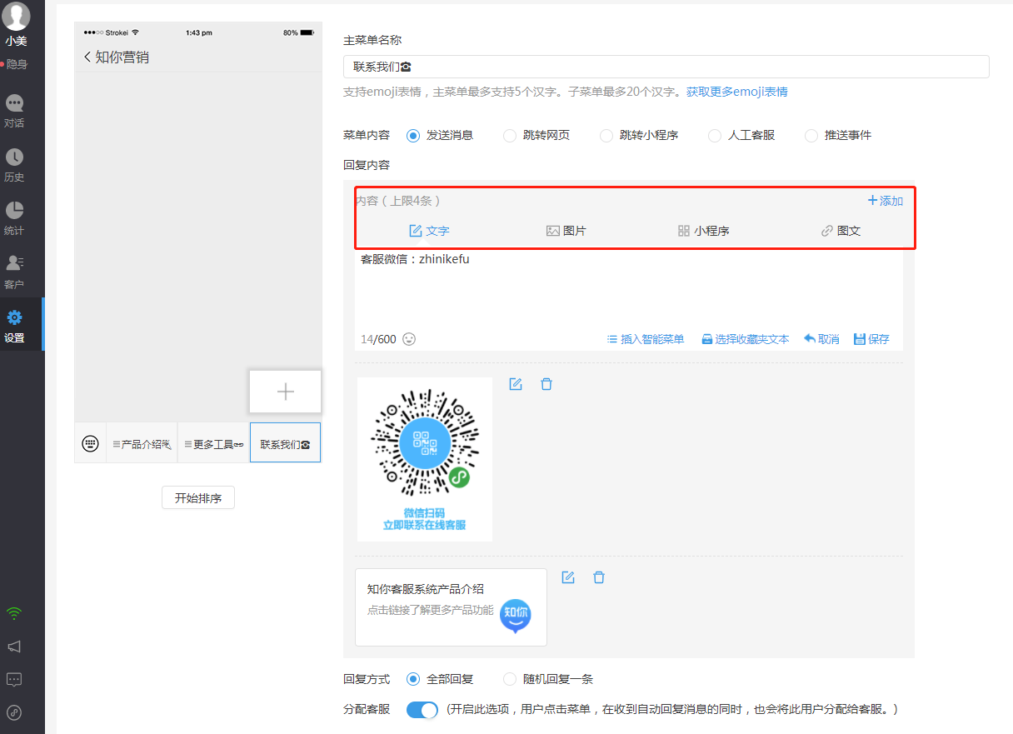Click 选择收藏夹文本
1013x734 pixels.
[745, 339]
